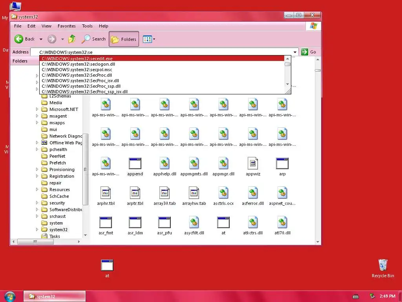
Task: Open Forward history dropdown arrow
Action: pos(62,39)
